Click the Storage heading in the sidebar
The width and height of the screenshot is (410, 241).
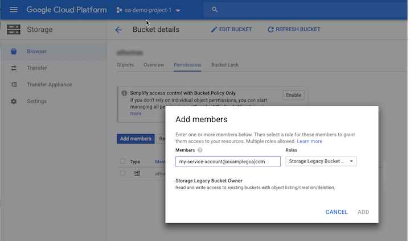click(40, 30)
